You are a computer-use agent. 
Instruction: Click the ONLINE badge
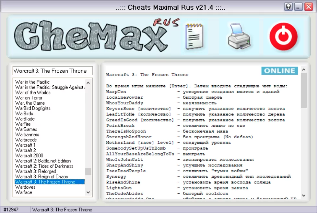pos(279,71)
